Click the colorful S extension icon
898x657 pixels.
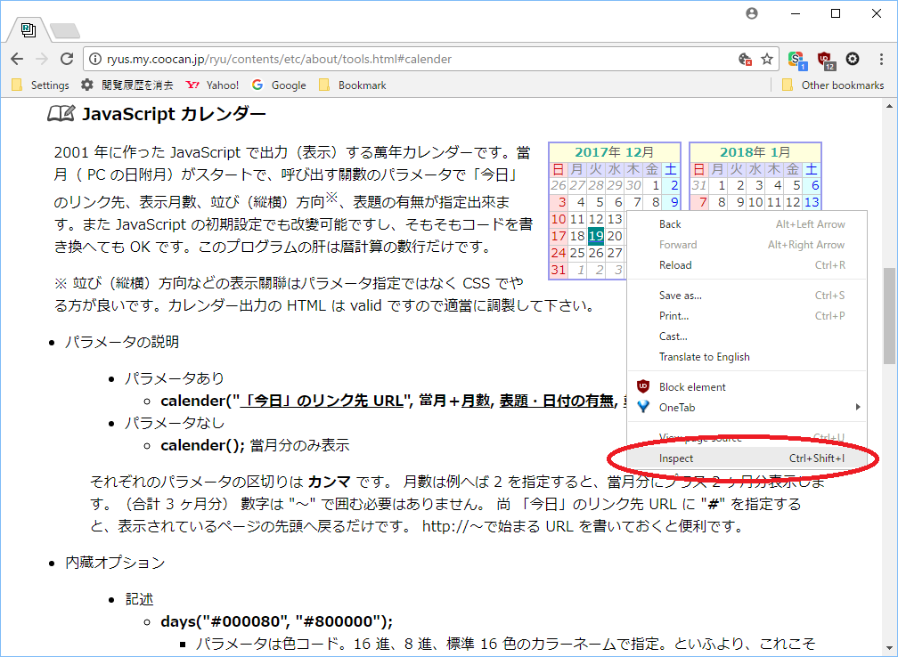click(796, 60)
